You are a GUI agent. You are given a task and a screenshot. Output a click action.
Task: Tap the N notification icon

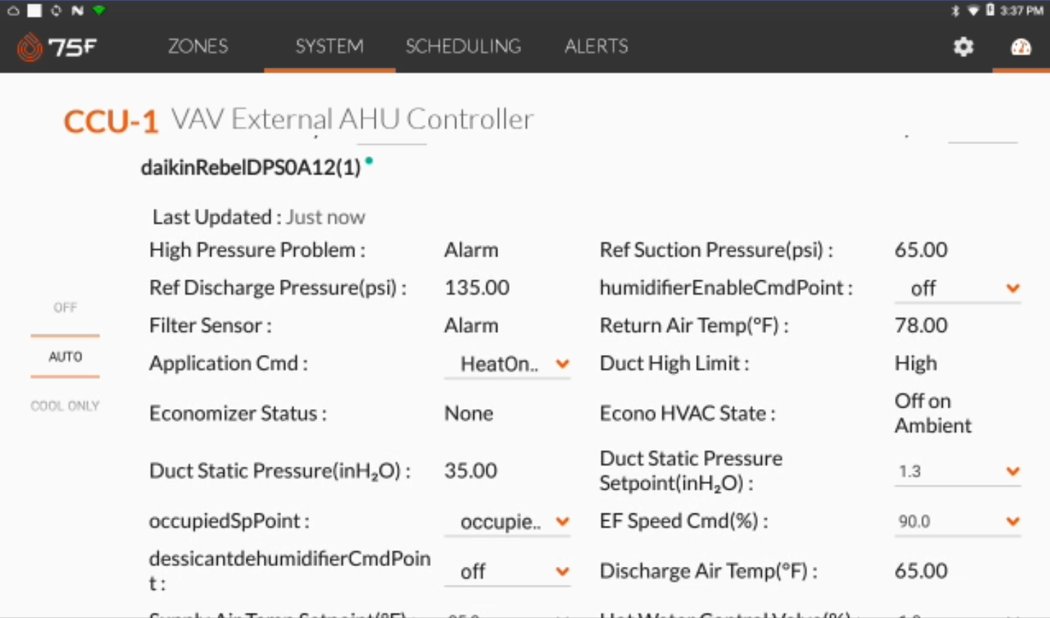click(77, 10)
